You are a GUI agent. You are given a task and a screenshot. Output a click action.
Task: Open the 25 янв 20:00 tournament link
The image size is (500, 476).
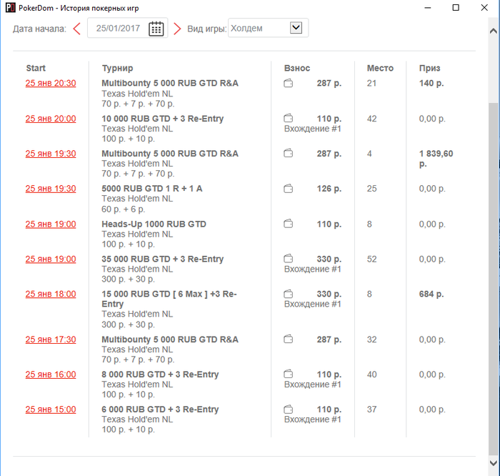[51, 119]
